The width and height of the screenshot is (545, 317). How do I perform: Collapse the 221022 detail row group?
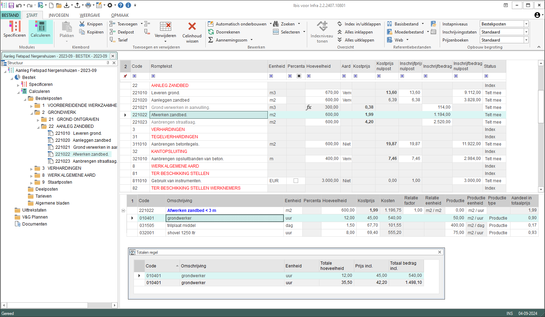point(123,211)
